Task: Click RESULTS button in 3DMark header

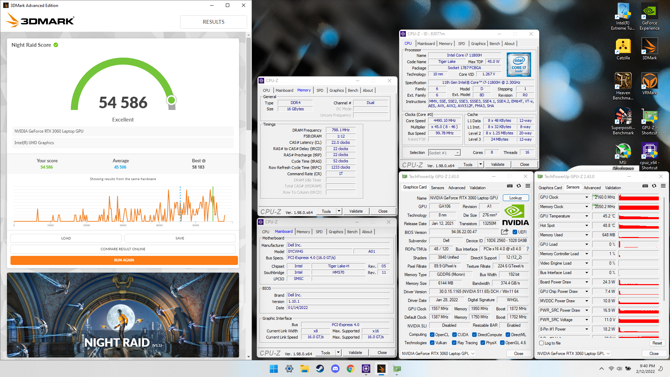Action: point(214,22)
